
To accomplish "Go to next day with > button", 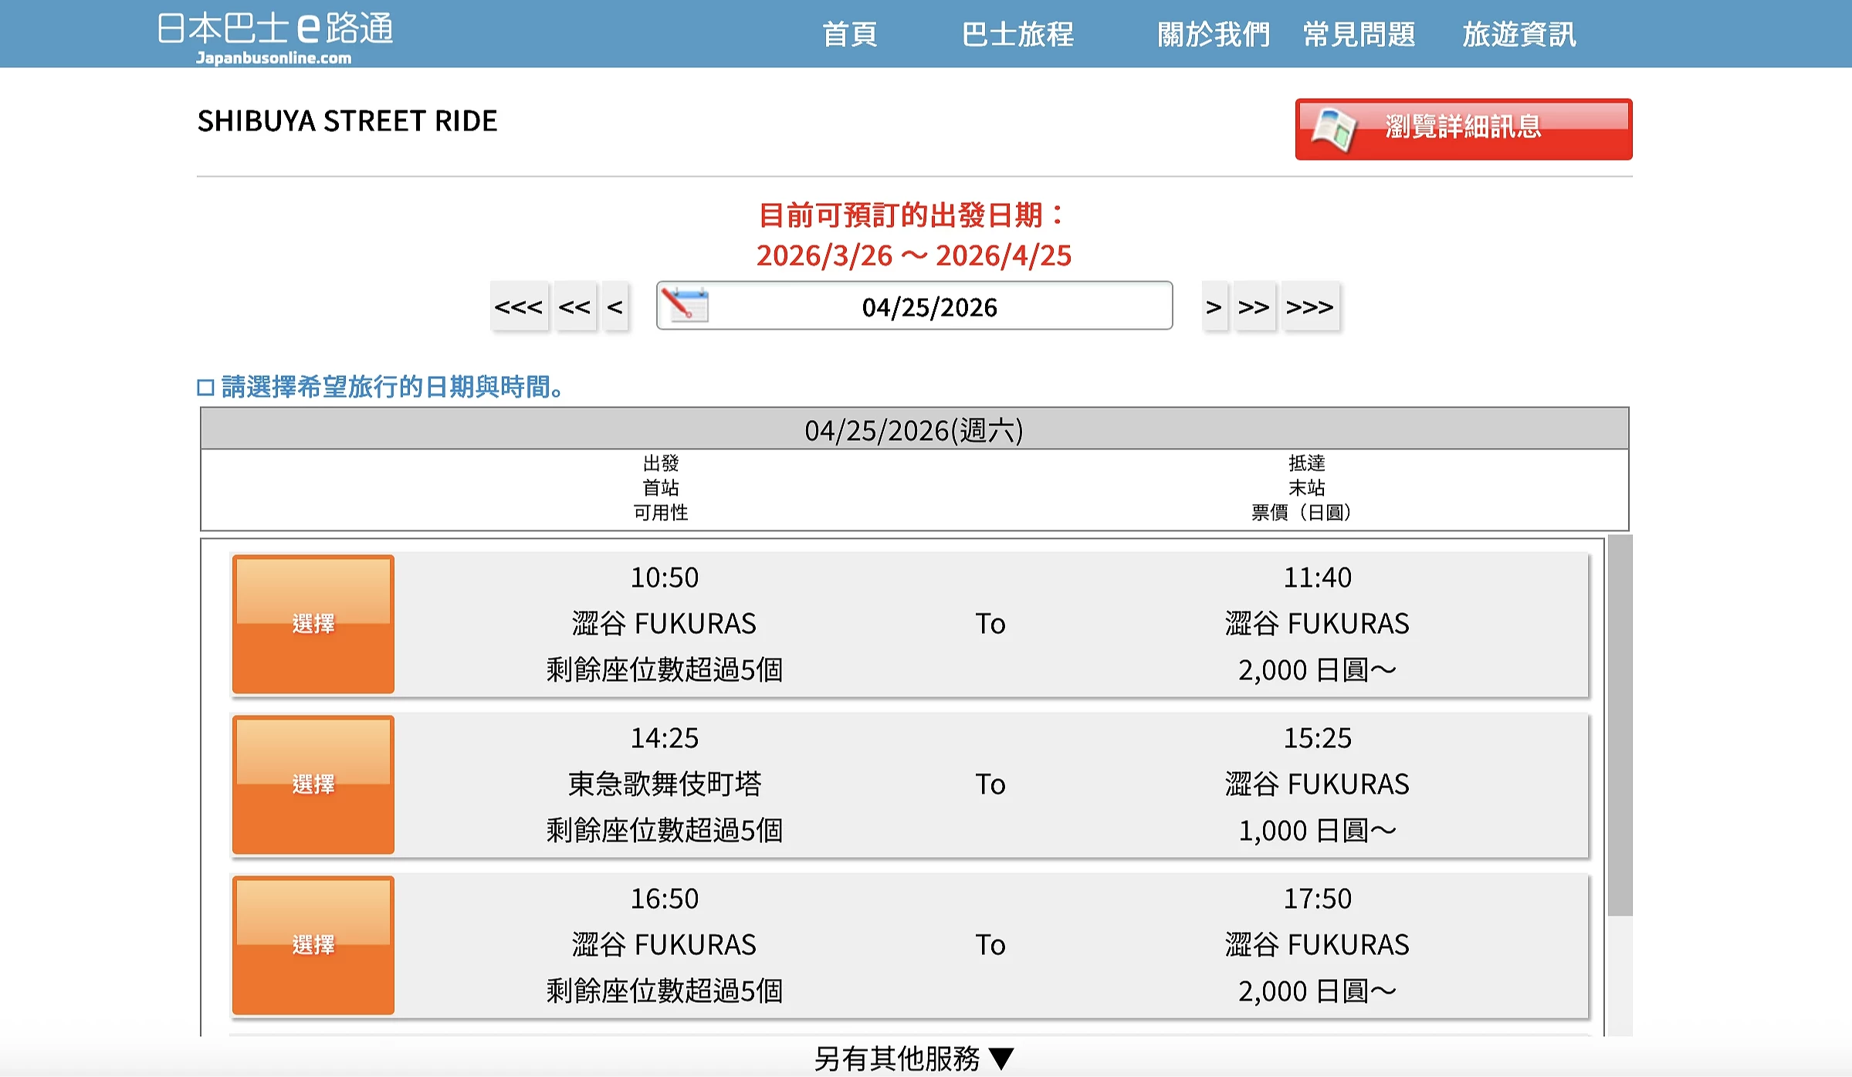I will 1214,307.
